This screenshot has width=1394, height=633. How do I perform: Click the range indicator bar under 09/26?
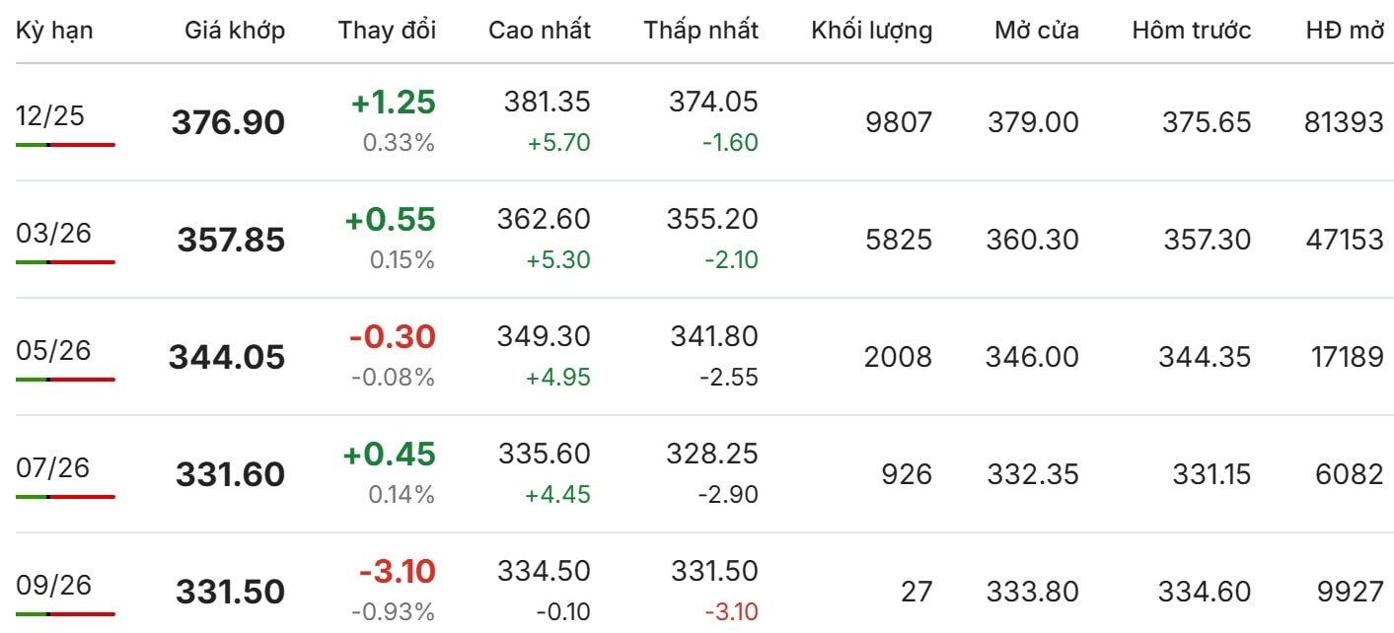click(x=65, y=613)
